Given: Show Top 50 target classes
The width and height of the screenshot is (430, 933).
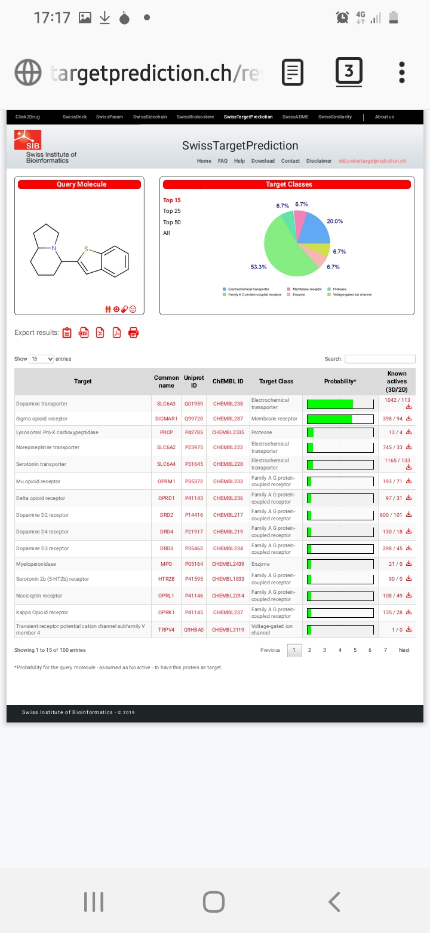Looking at the screenshot, I should (172, 222).
